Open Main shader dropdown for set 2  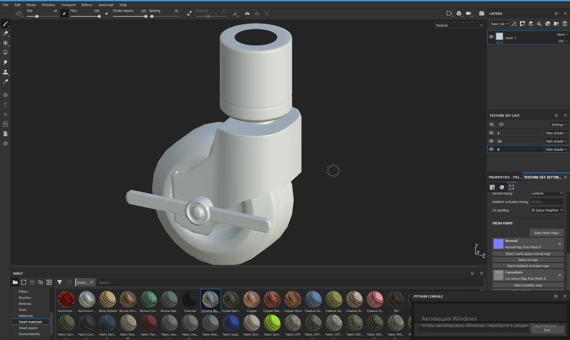[x=556, y=133]
